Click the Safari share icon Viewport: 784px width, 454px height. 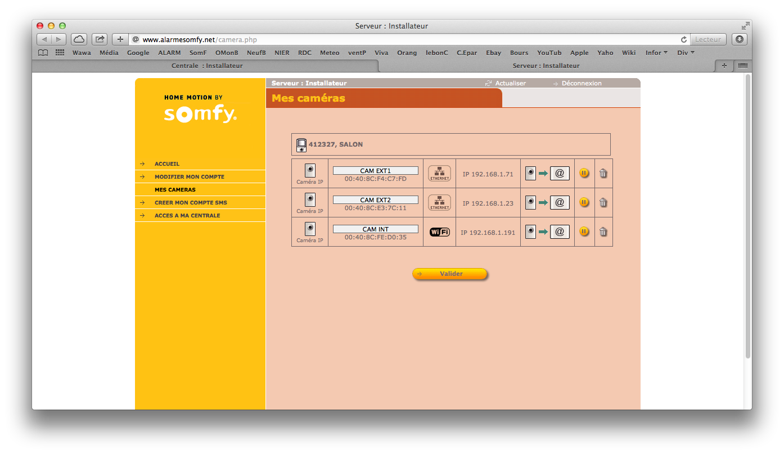pos(100,39)
